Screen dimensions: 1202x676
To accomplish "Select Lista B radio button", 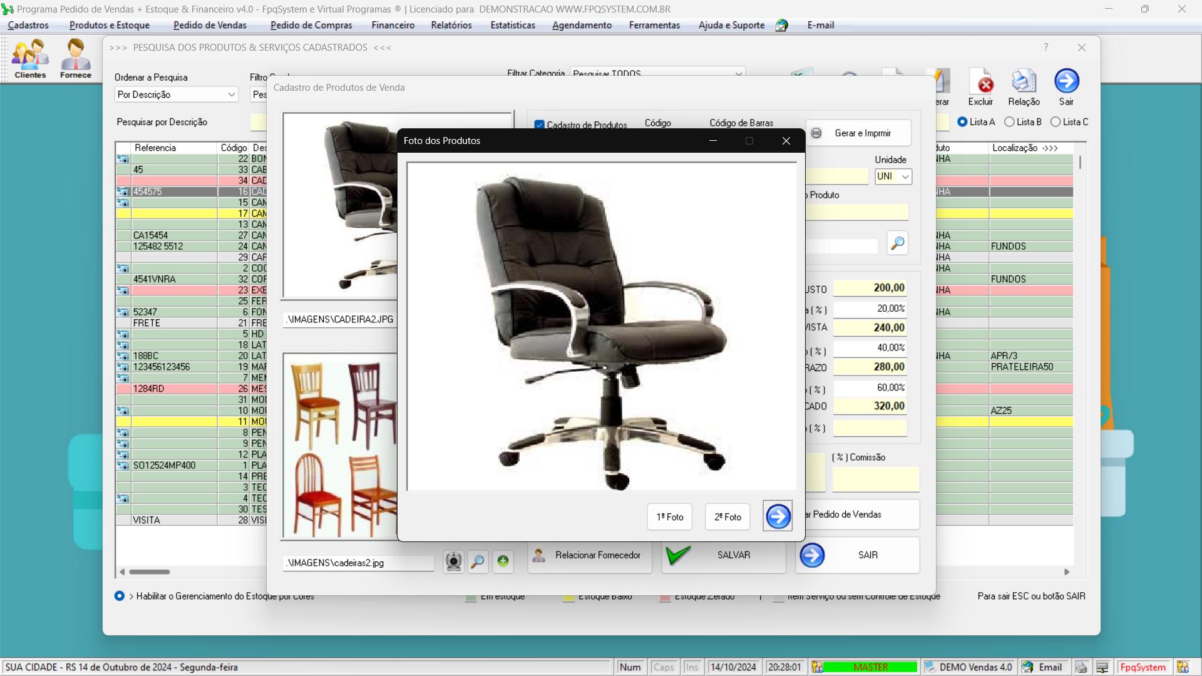I will [x=1010, y=122].
